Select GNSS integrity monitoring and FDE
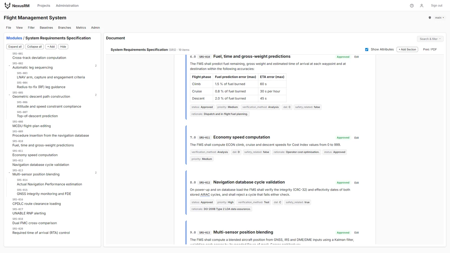450x253 pixels. coord(44,192)
